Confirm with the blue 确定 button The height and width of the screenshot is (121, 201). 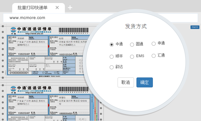(145, 82)
